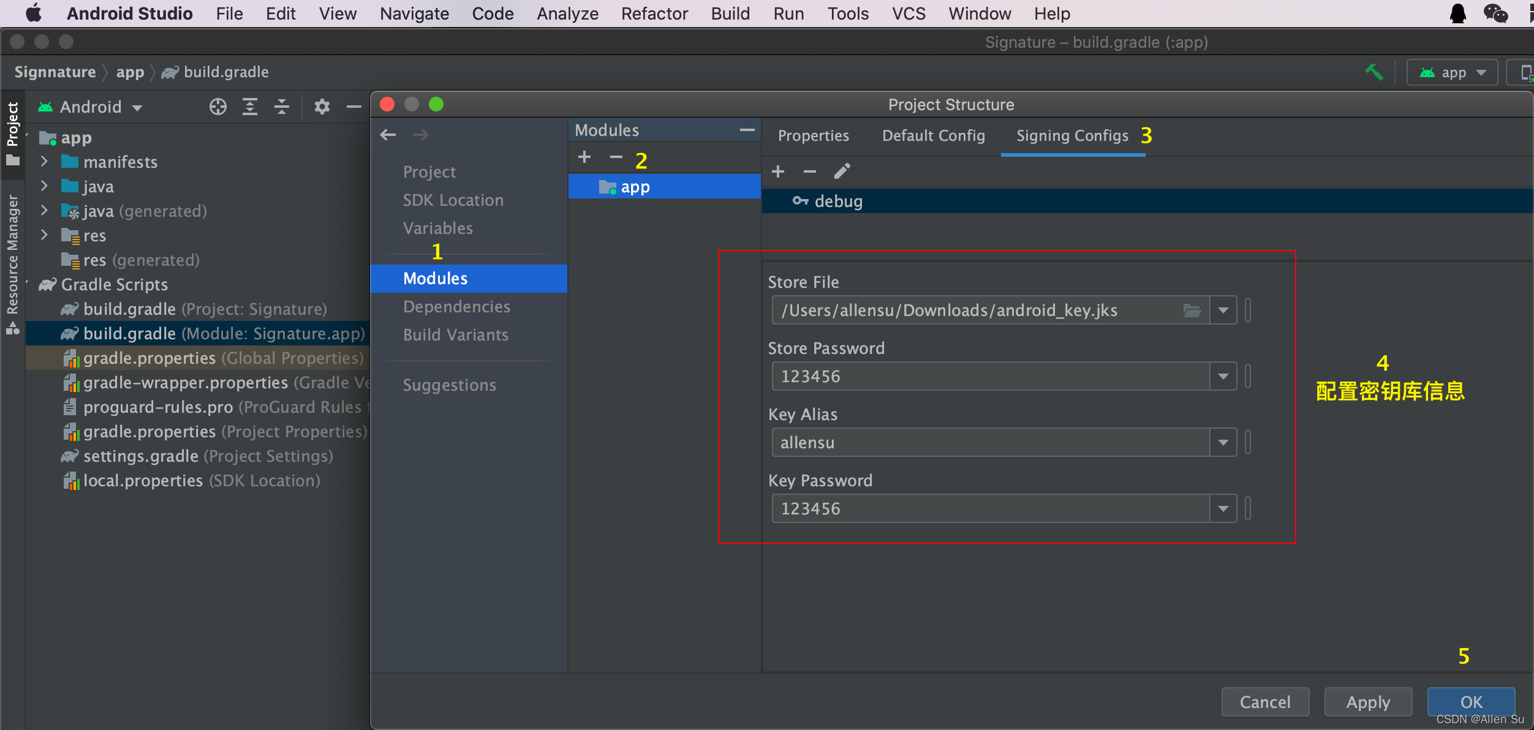This screenshot has height=730, width=1534.
Task: Expand the Key Password dropdown
Action: [1223, 509]
